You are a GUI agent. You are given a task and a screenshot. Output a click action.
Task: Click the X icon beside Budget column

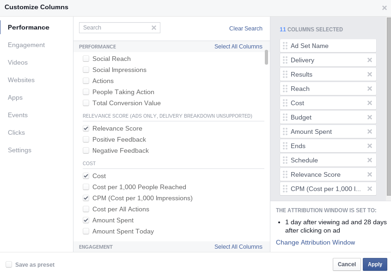(x=369, y=117)
